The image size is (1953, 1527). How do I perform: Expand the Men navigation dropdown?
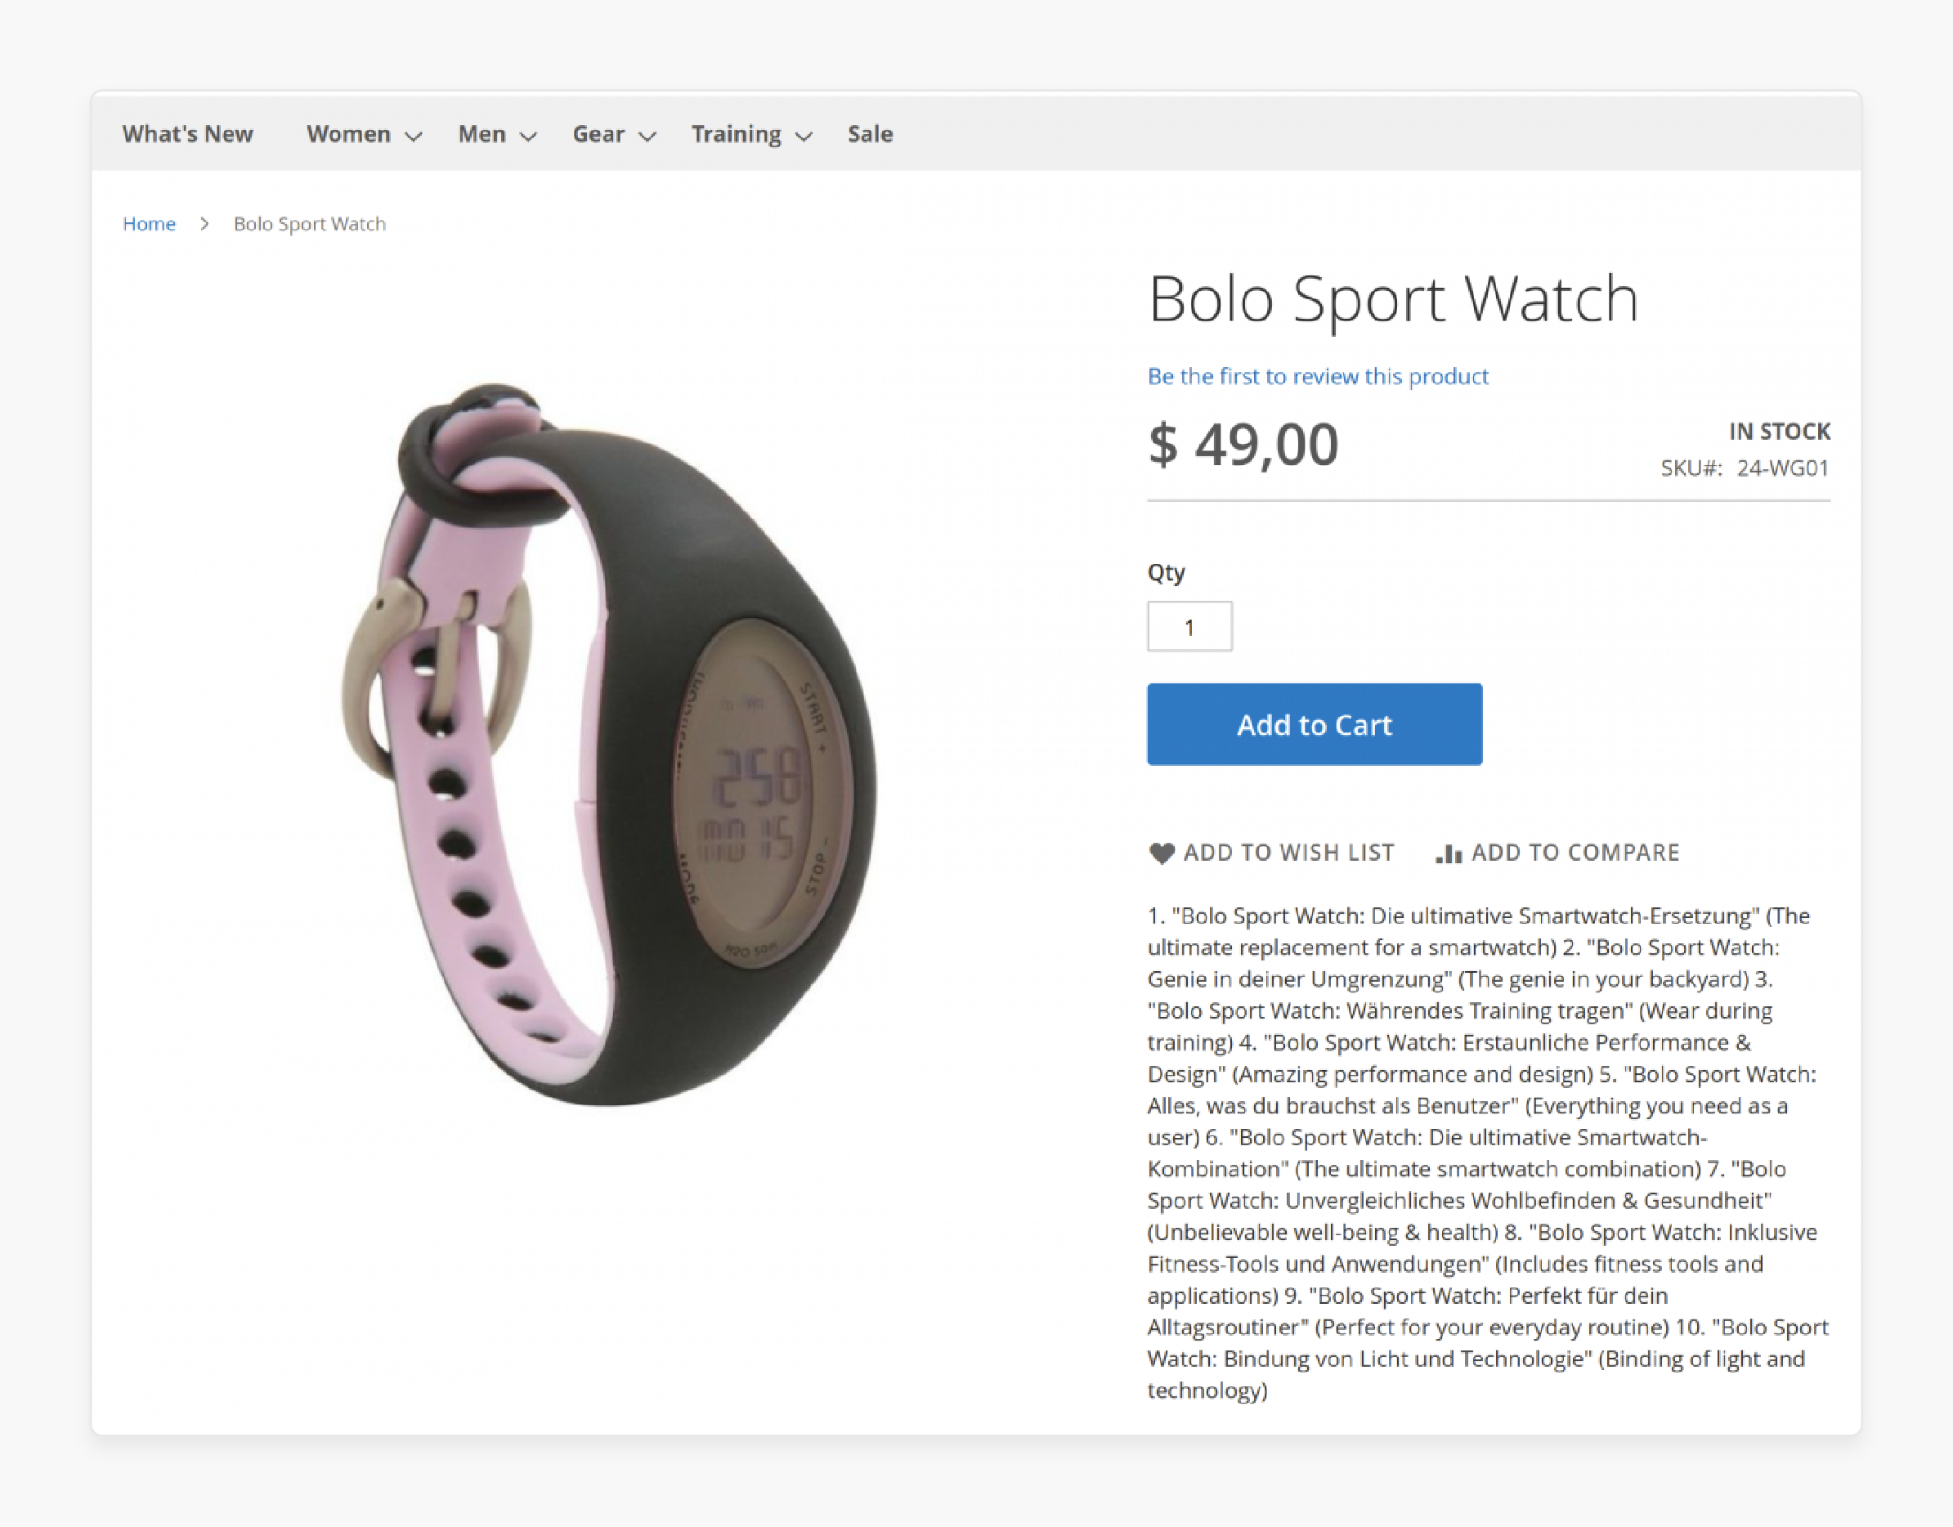[x=496, y=133]
